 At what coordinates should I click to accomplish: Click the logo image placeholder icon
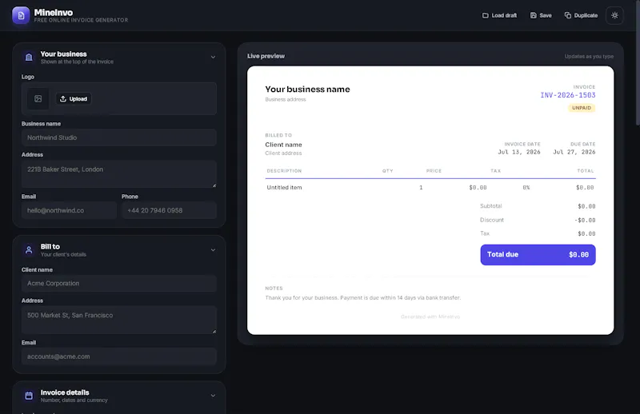[x=38, y=99]
